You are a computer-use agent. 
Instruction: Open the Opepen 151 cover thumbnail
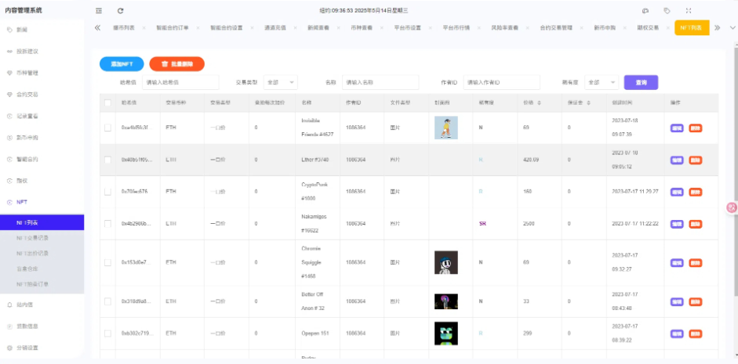pos(445,333)
